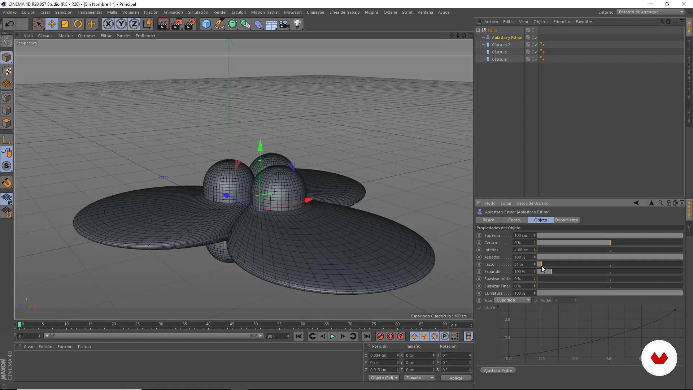Toggle enable checkmark for Cápsula.1
The height and width of the screenshot is (390, 693).
click(536, 52)
